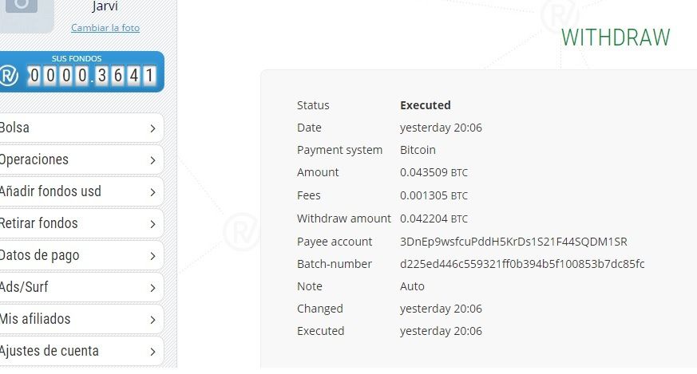697x374 pixels.
Task: Click the Añadir fondos usd arrow
Action: click(x=152, y=192)
